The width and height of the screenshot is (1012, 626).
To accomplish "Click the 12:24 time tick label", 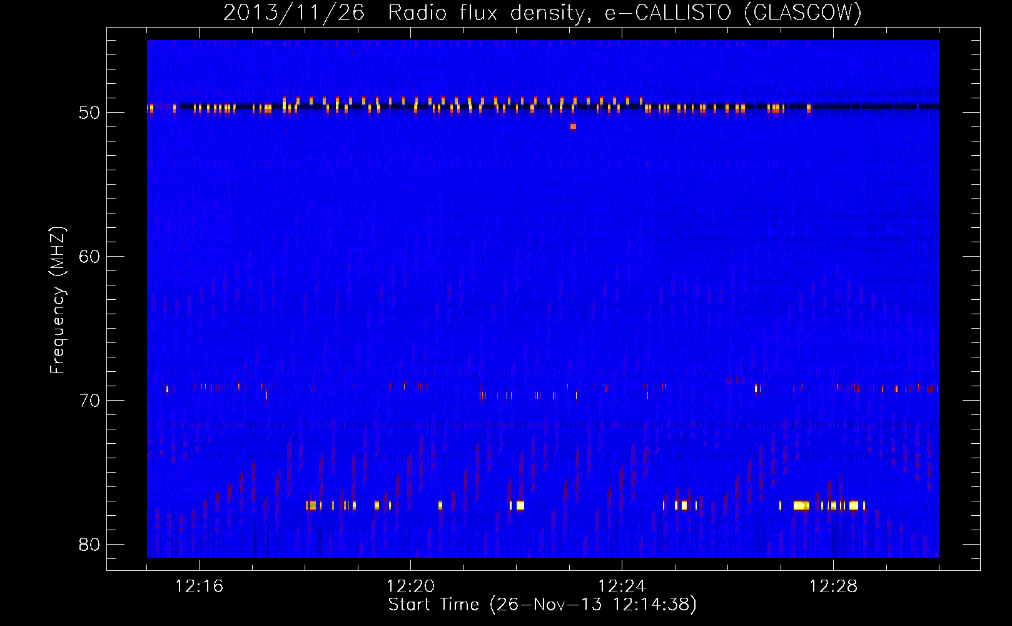I will 622,586.
